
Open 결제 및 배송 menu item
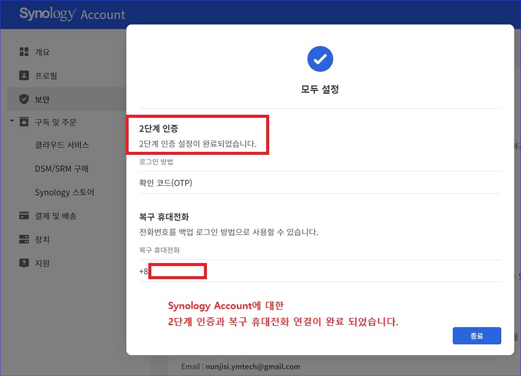coord(56,216)
